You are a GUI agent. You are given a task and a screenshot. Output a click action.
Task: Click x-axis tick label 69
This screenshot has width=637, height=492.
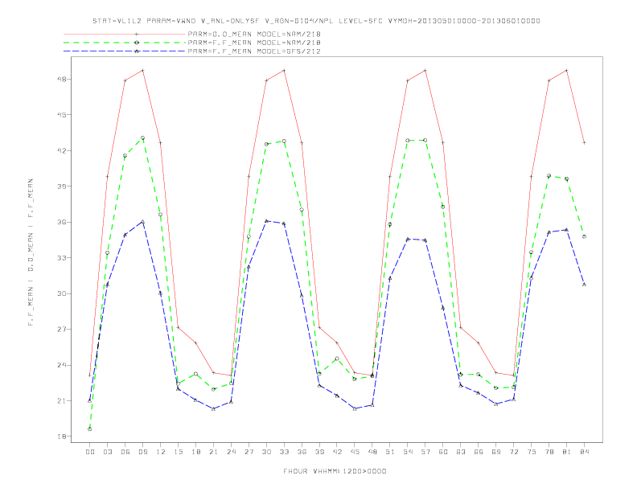496,452
